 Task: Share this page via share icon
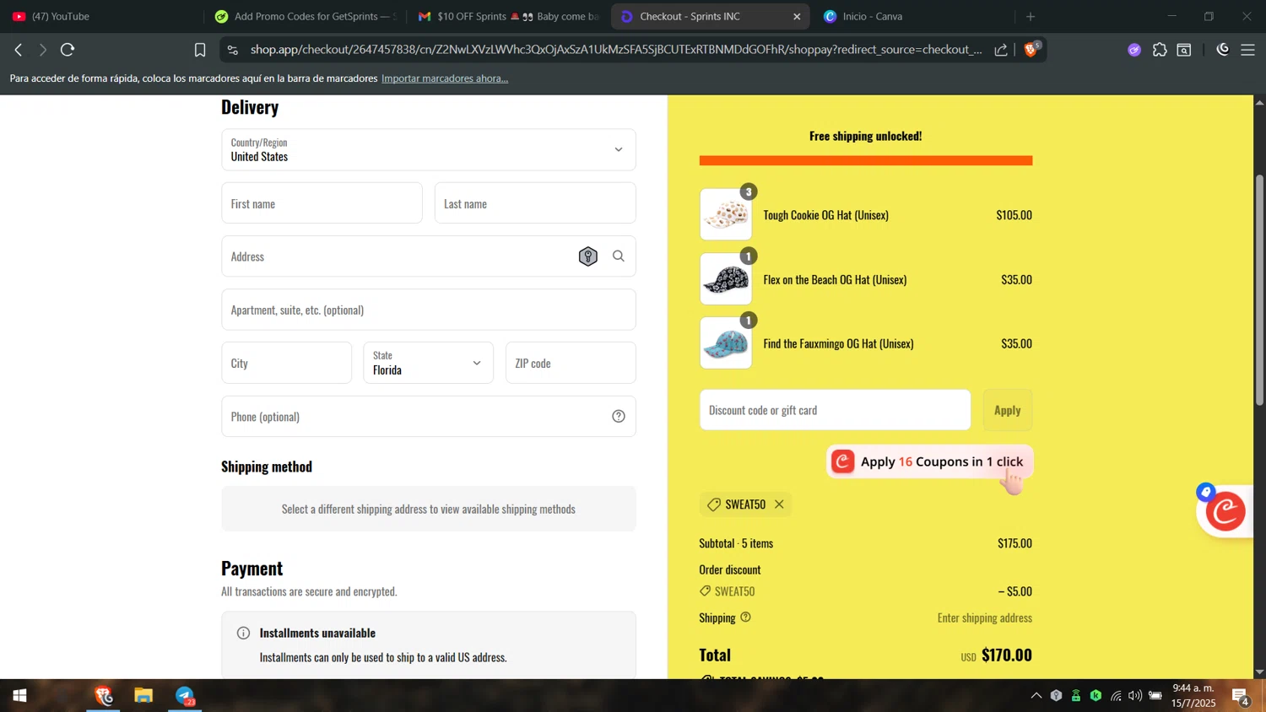(1001, 50)
